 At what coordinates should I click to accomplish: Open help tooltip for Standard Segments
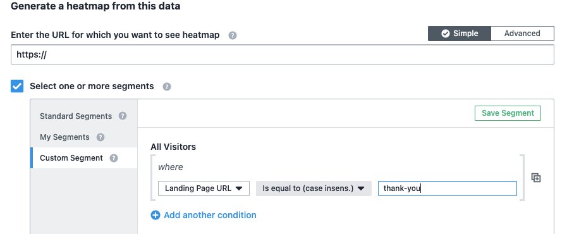123,116
